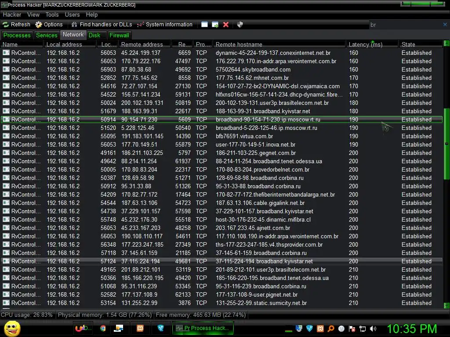Click the find window toolbar icon
This screenshot has height=337, width=450.
204,25
